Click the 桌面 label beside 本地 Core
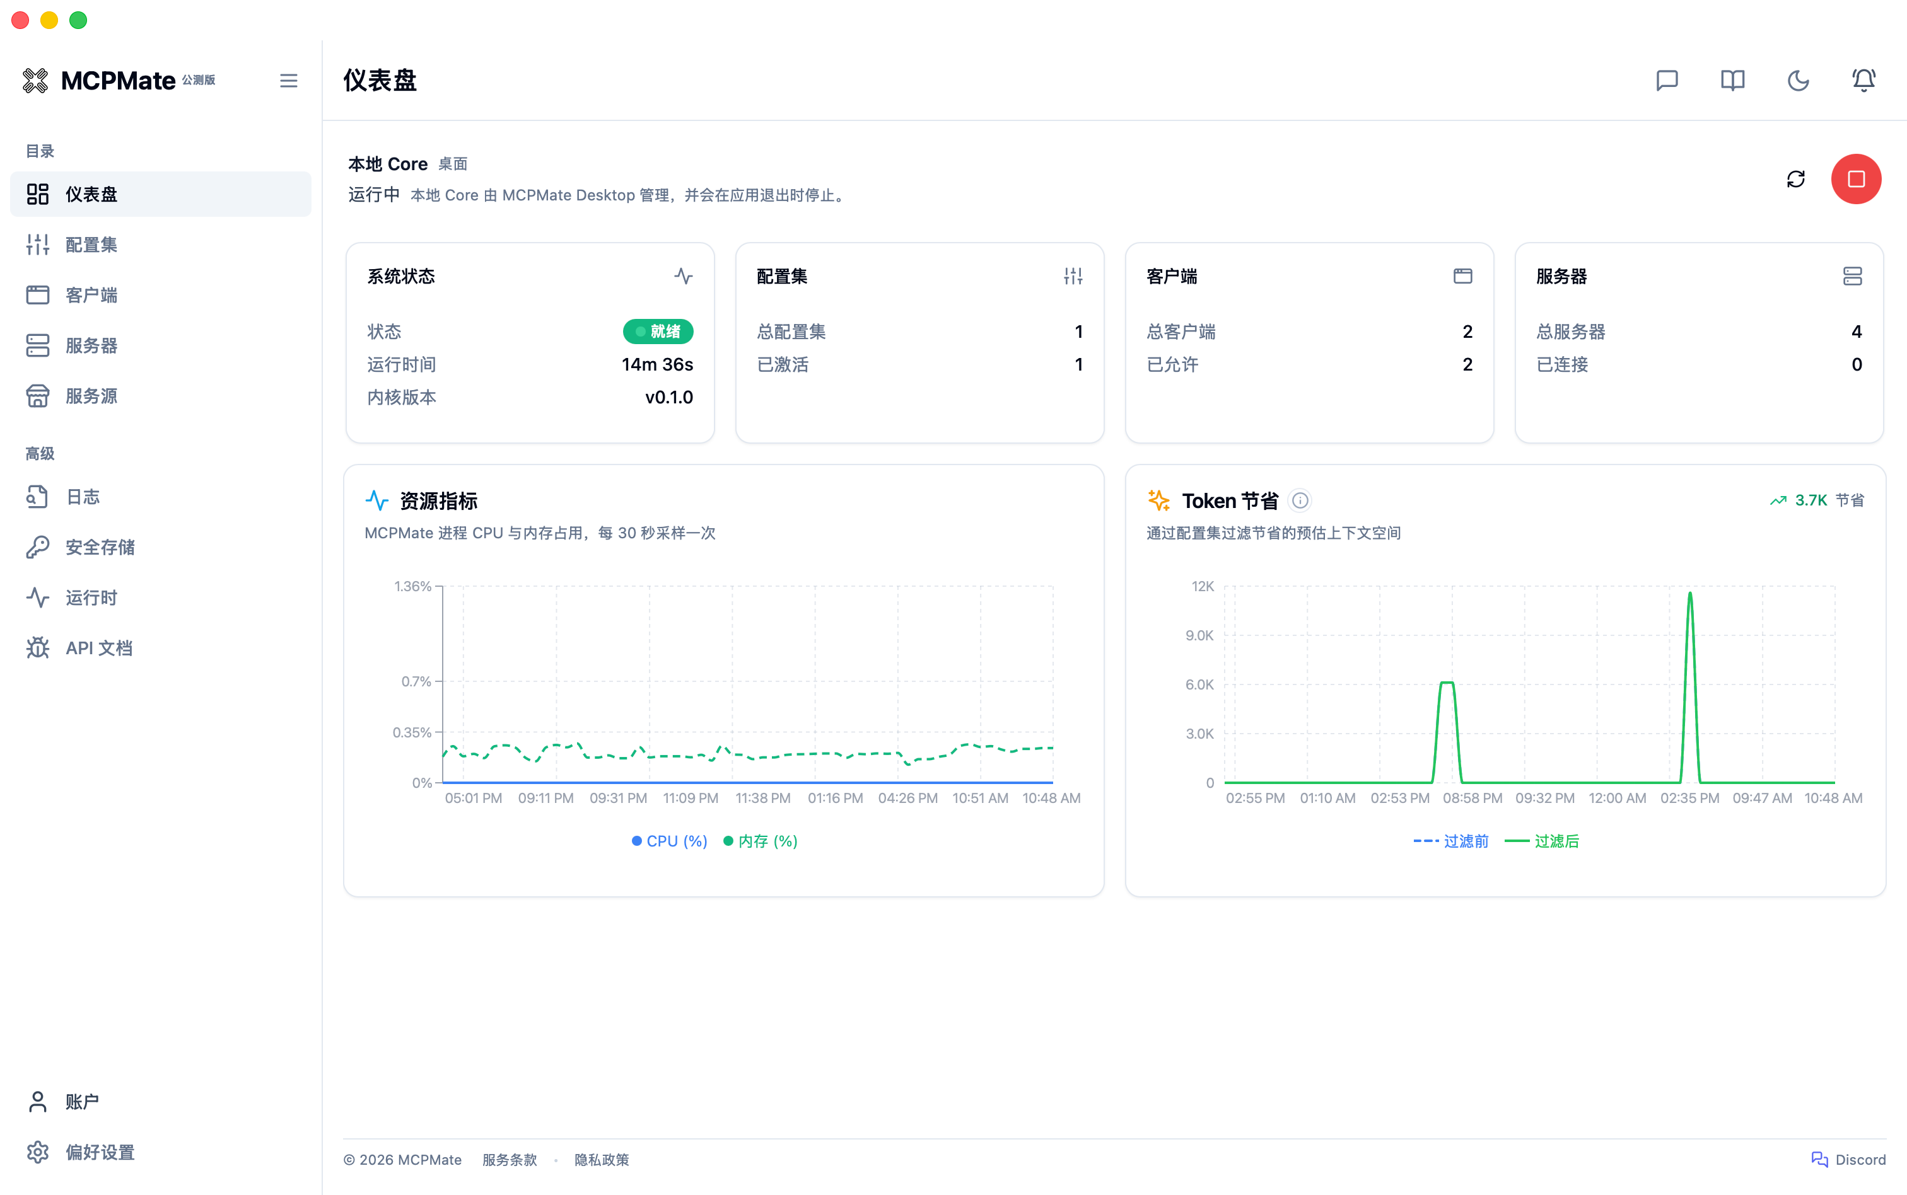Image resolution: width=1907 pixels, height=1195 pixels. [453, 164]
